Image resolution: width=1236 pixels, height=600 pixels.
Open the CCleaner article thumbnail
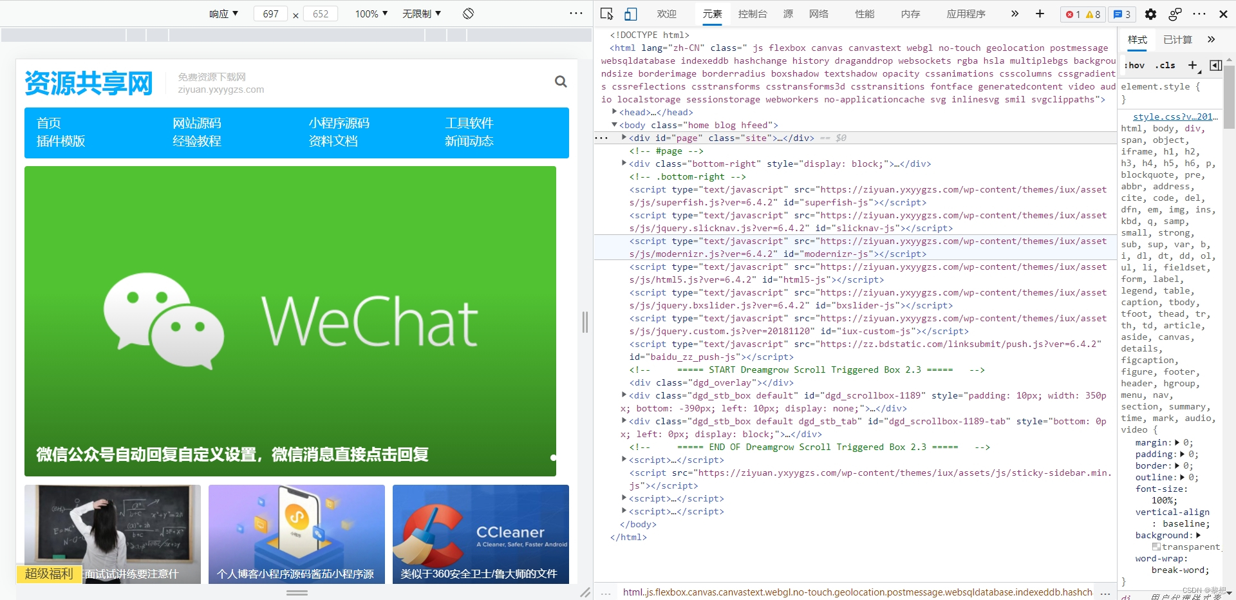pyautogui.click(x=481, y=534)
